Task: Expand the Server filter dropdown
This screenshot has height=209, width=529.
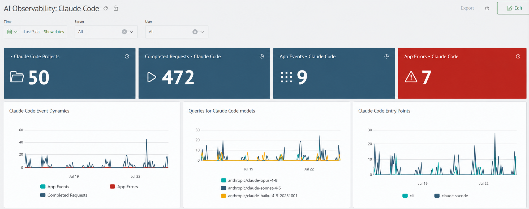Action: click(131, 32)
